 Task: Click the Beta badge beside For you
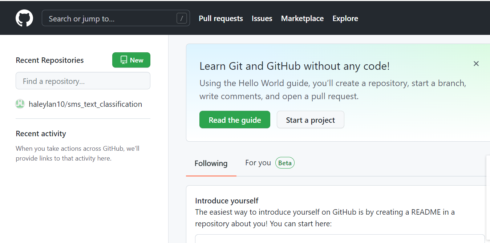pyautogui.click(x=285, y=163)
